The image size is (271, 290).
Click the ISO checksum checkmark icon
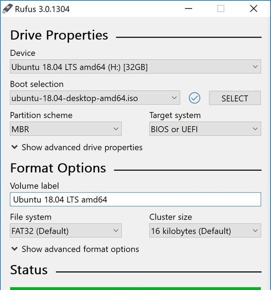[195, 98]
